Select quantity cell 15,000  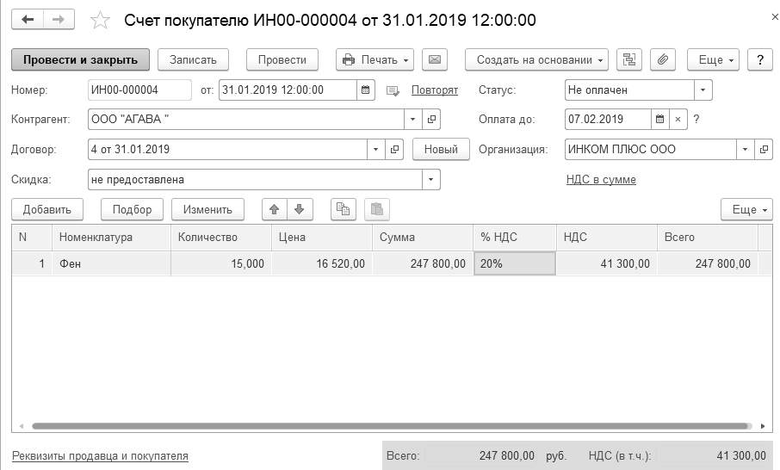tap(221, 263)
